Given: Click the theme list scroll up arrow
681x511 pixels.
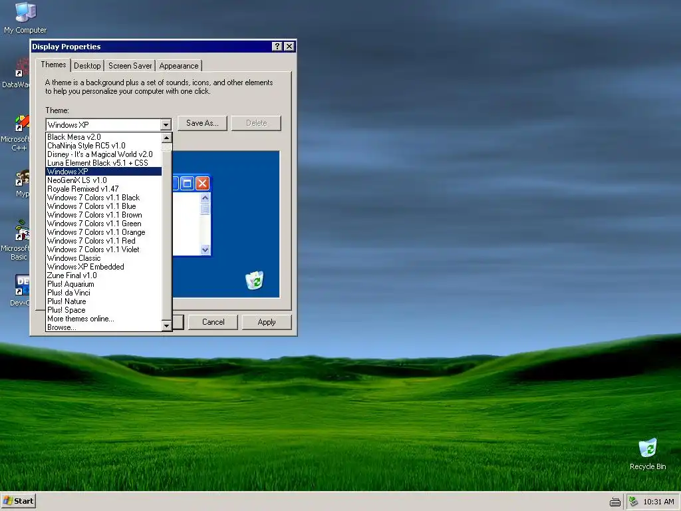Looking at the screenshot, I should (167, 138).
